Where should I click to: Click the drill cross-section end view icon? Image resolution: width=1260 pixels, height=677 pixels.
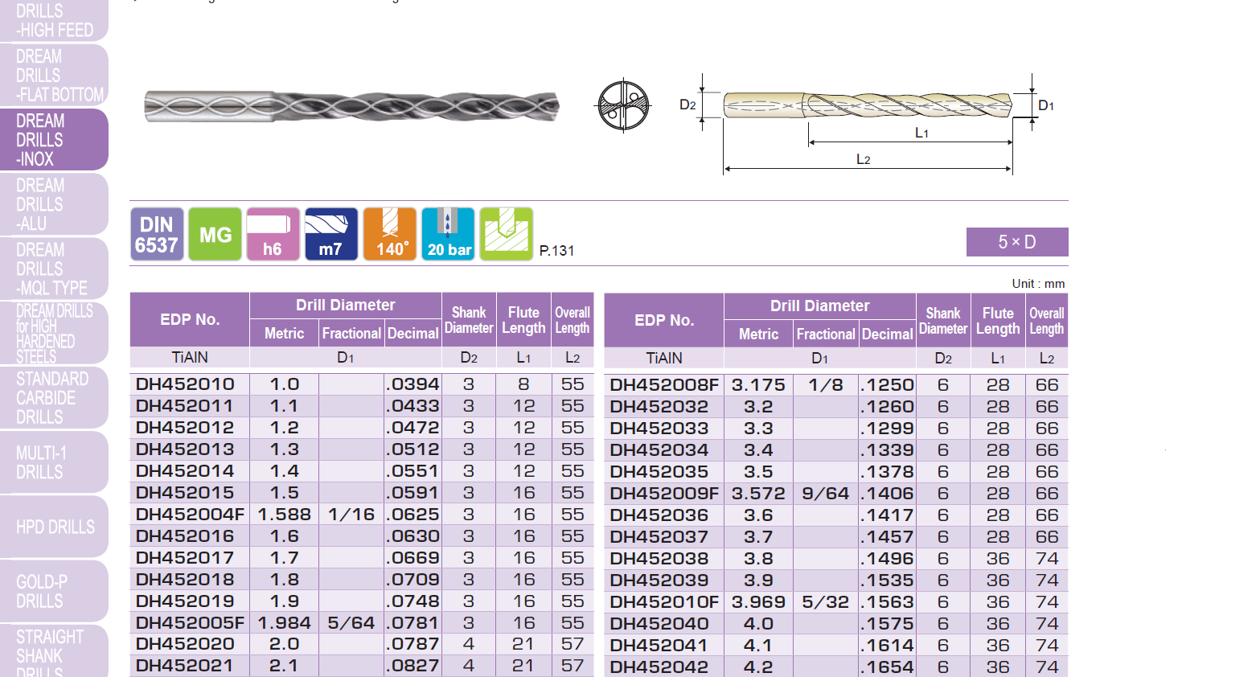pos(623,105)
